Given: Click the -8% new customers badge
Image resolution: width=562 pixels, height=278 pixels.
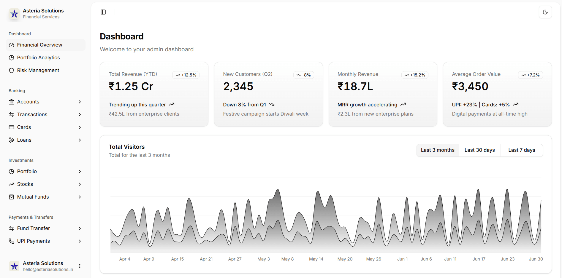Looking at the screenshot, I should (304, 75).
